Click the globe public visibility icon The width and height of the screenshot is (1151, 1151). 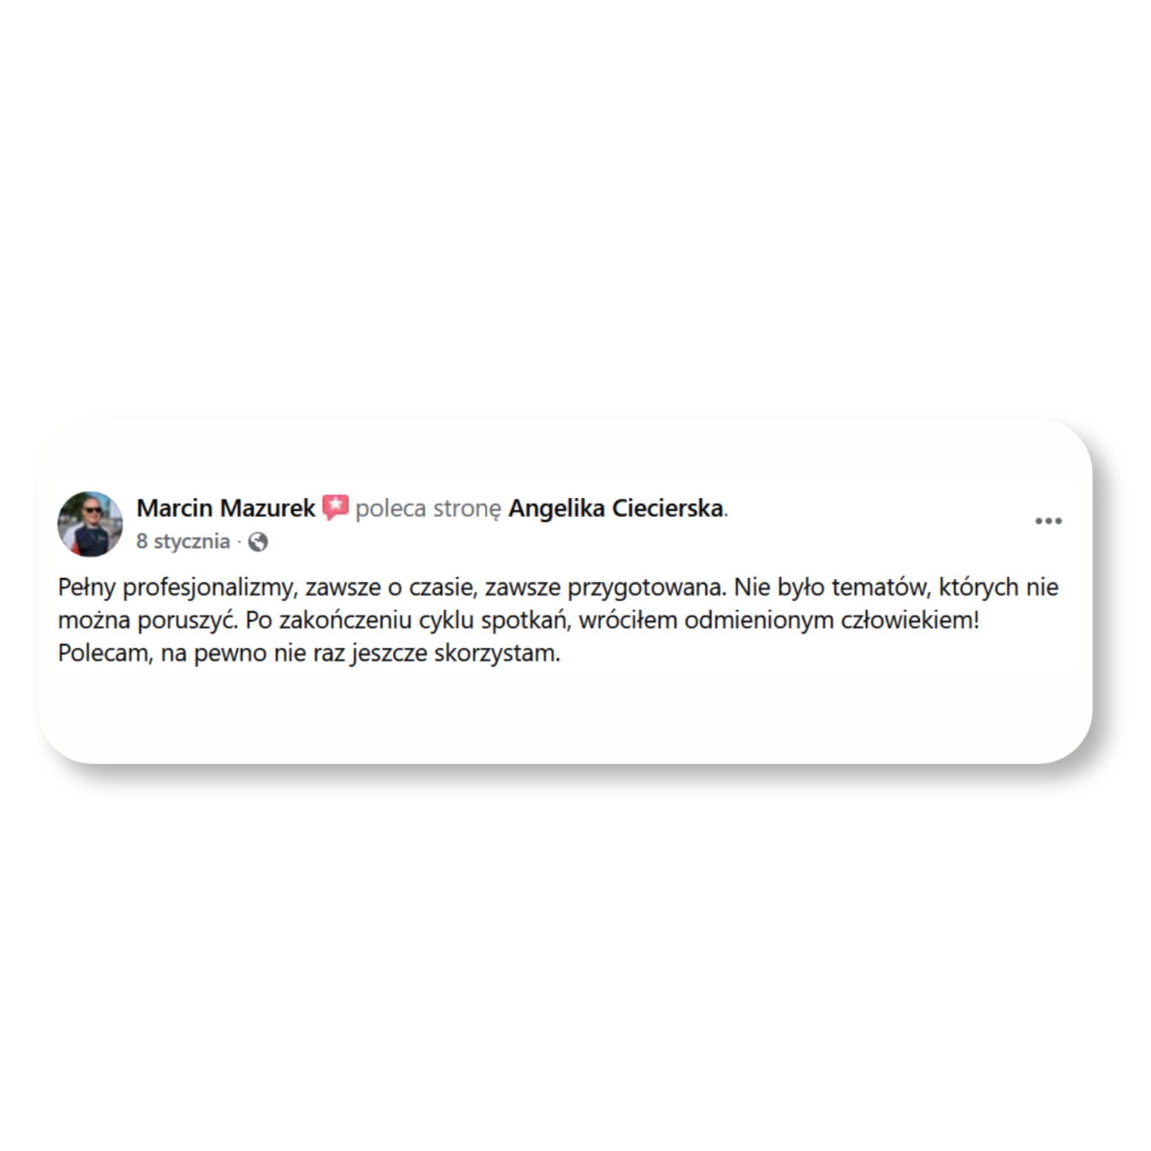(257, 541)
